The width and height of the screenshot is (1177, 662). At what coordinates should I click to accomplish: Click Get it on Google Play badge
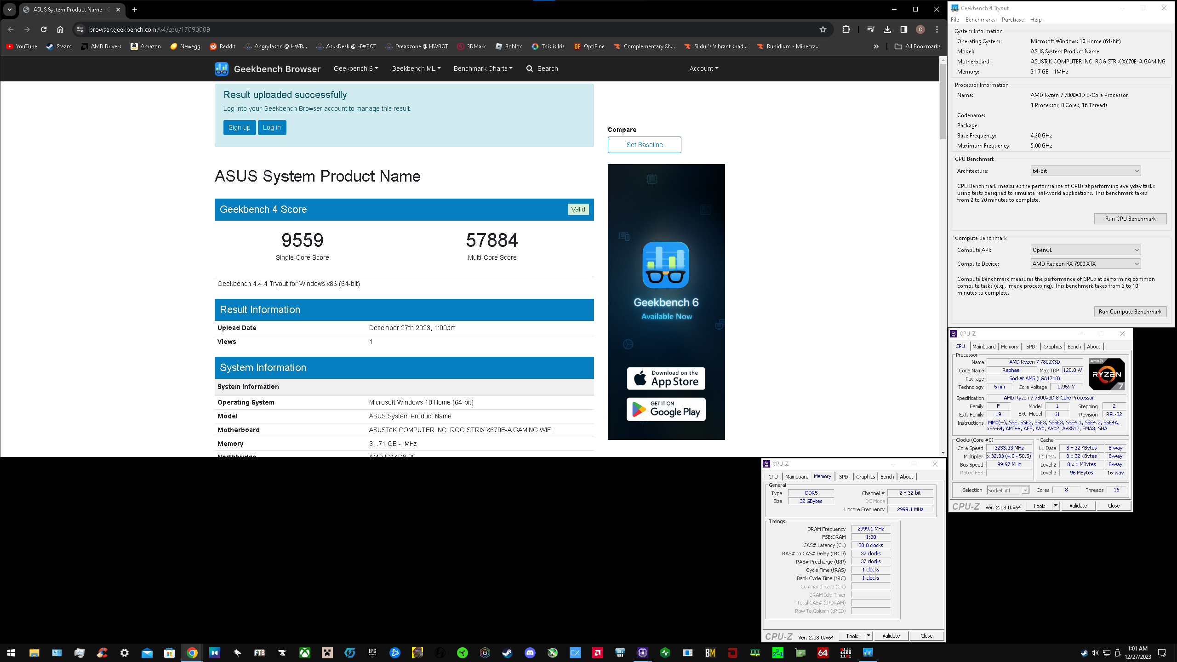(666, 409)
